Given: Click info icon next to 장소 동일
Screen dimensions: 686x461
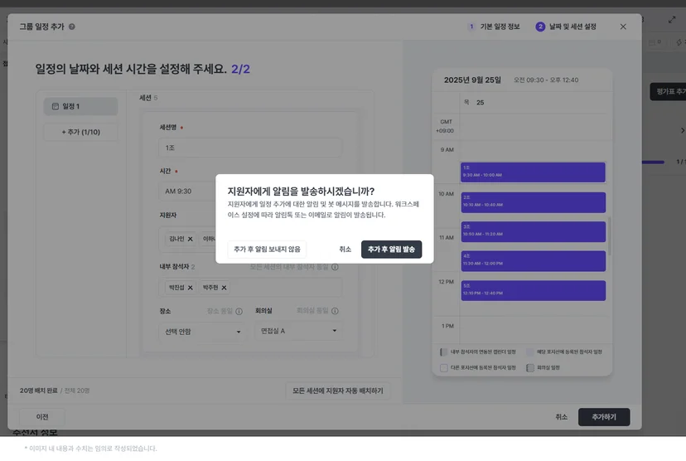Looking at the screenshot, I should tap(239, 311).
